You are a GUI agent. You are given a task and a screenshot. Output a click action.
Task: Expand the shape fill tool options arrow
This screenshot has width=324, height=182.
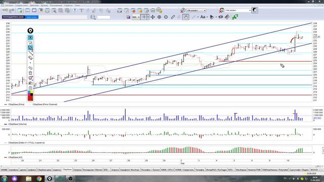[x=216, y=17]
